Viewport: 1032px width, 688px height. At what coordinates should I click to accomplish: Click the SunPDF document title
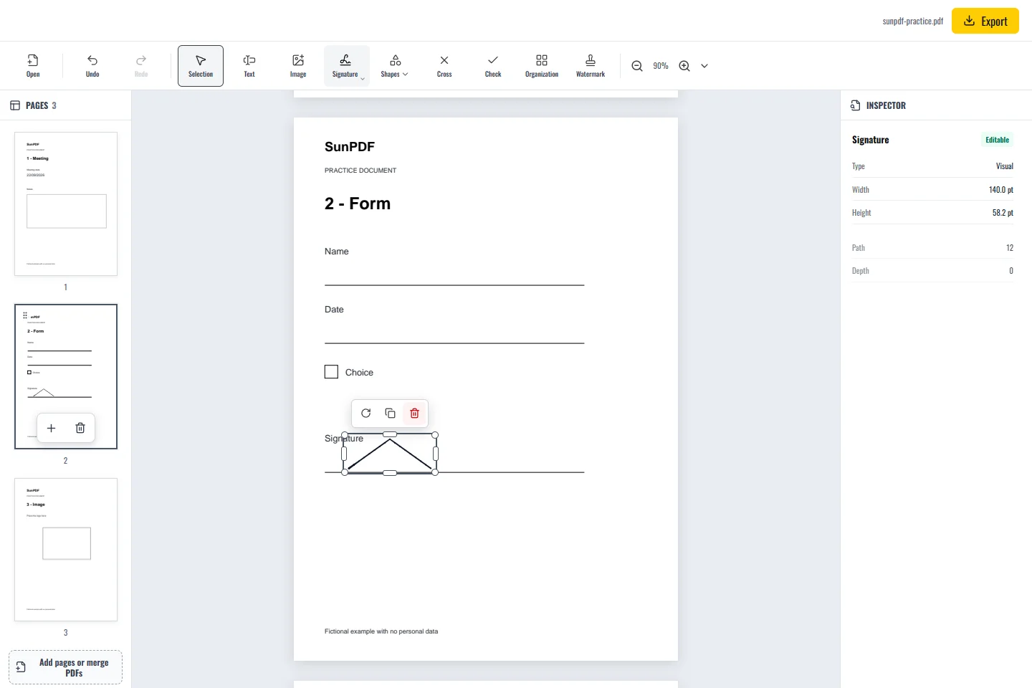(x=350, y=147)
